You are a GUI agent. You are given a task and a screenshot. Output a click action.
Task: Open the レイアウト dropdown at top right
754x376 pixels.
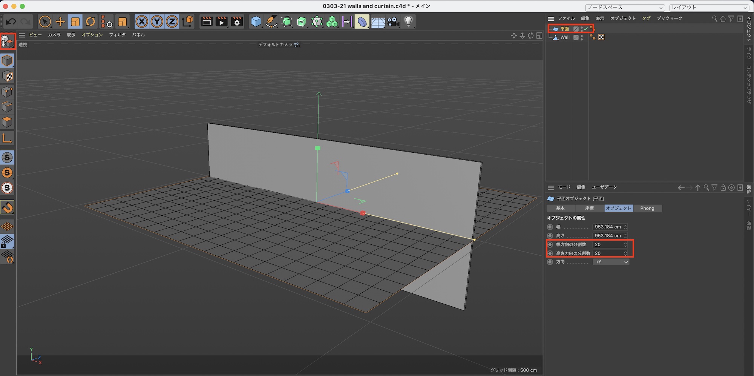pyautogui.click(x=709, y=8)
